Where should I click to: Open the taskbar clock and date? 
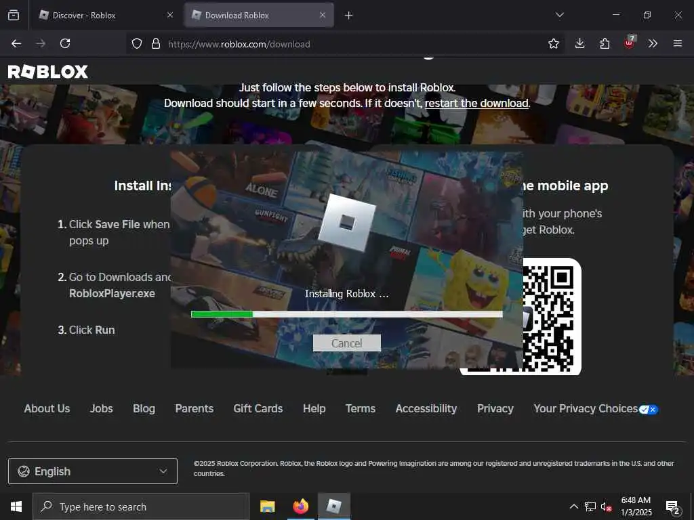[636, 506]
